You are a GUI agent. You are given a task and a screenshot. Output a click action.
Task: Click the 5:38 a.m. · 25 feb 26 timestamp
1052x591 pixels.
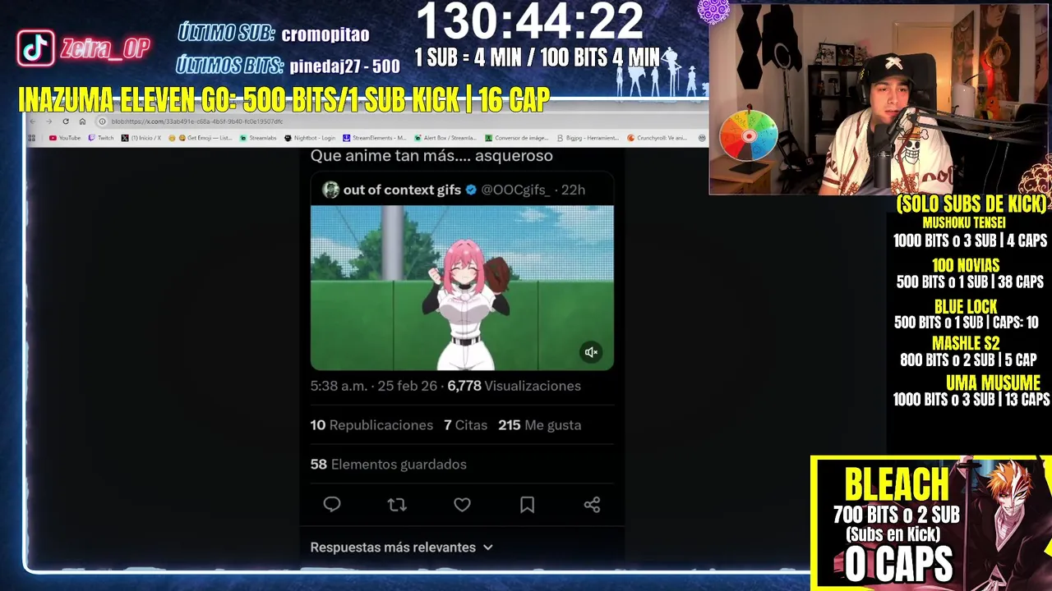pyautogui.click(x=374, y=386)
